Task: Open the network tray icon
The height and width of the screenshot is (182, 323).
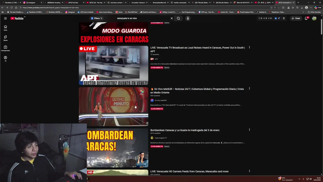Action: click(307, 179)
